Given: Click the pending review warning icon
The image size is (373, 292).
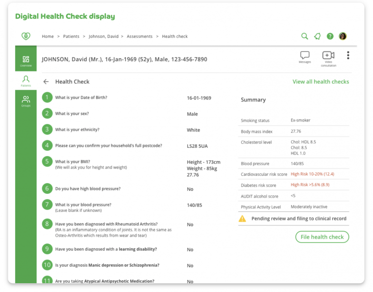Looking at the screenshot, I should point(242,219).
